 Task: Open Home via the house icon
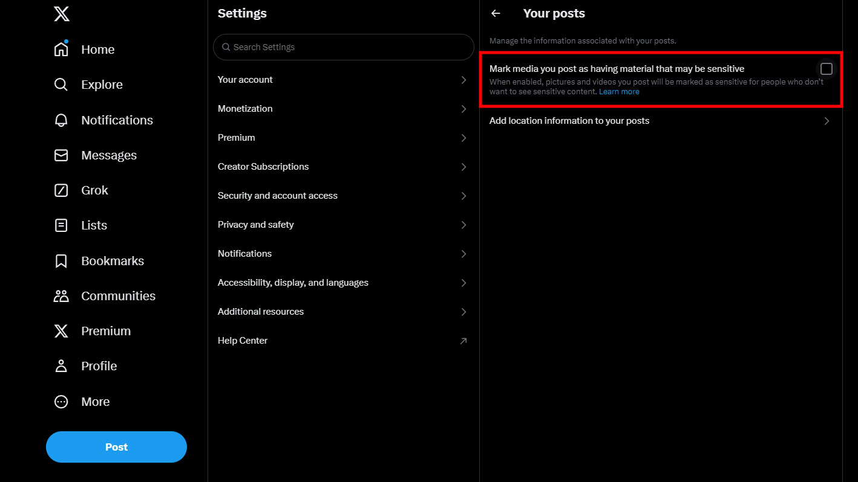click(61, 50)
